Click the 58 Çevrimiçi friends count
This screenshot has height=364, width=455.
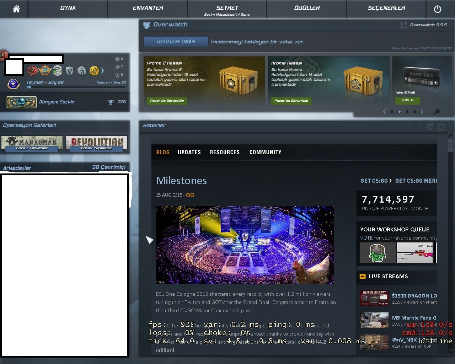[109, 167]
